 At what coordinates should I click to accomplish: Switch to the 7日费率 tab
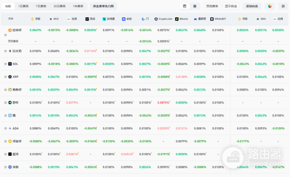click(x=41, y=6)
